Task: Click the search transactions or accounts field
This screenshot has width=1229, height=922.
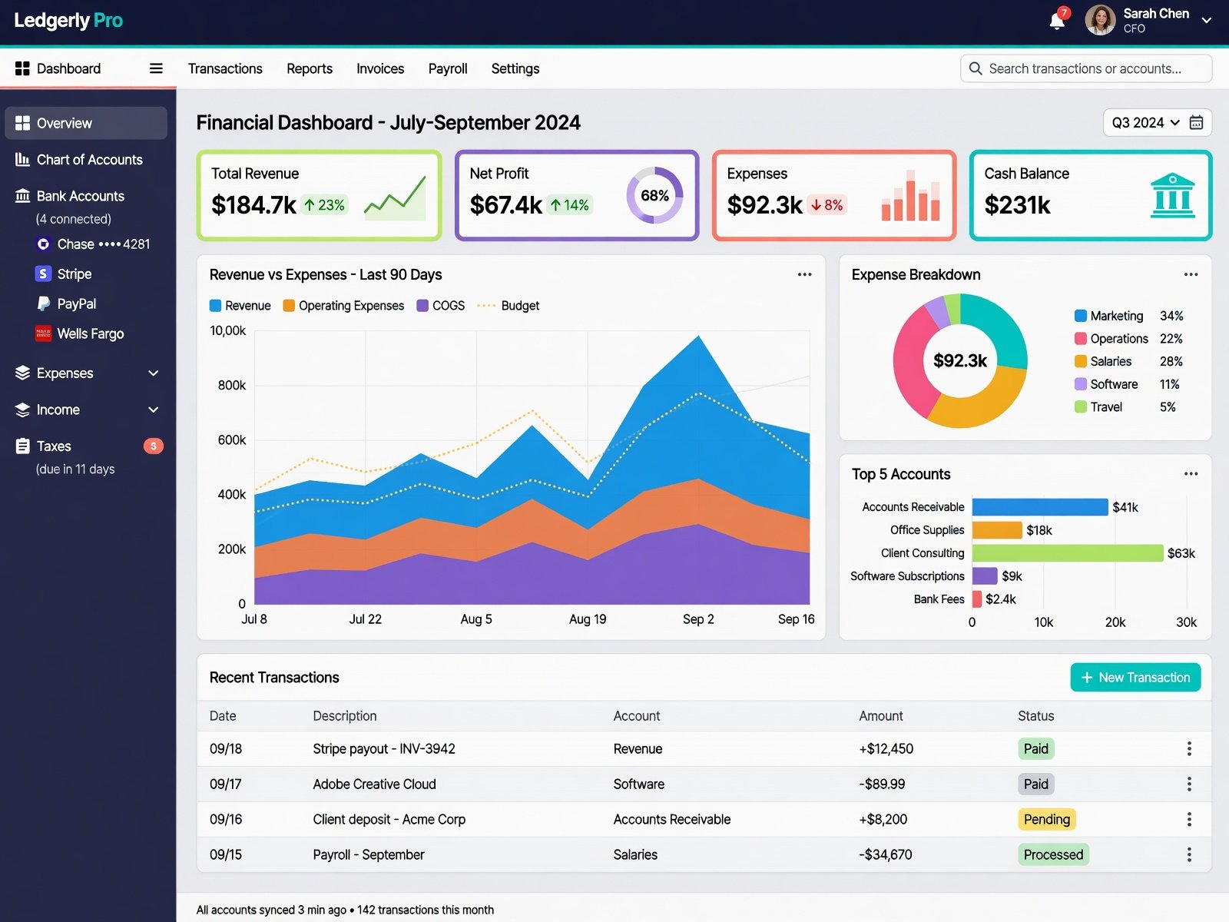Action: point(1086,68)
